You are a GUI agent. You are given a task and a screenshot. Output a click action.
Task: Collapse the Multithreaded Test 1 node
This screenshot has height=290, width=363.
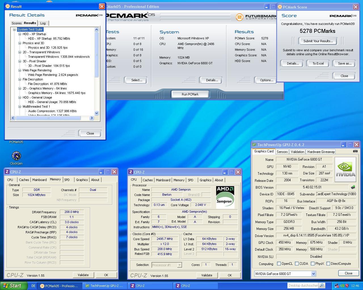(20, 106)
